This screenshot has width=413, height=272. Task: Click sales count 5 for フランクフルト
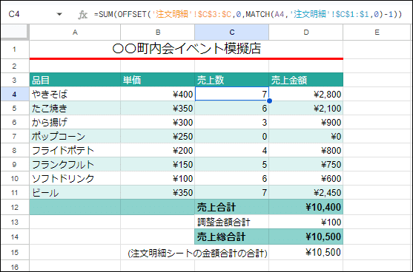click(x=232, y=164)
